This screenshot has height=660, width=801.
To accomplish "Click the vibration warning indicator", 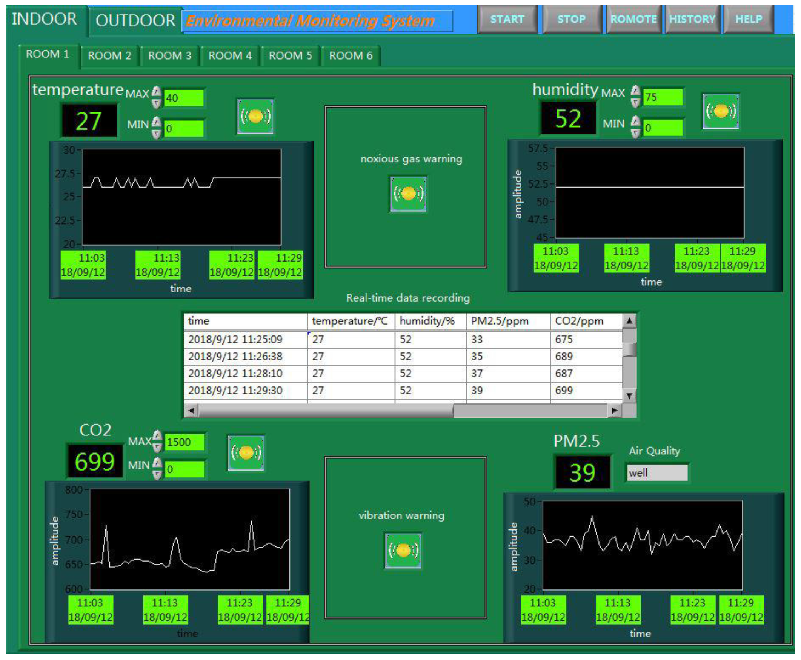I will tap(403, 550).
